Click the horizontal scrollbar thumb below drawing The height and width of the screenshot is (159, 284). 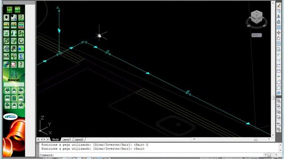256,140
